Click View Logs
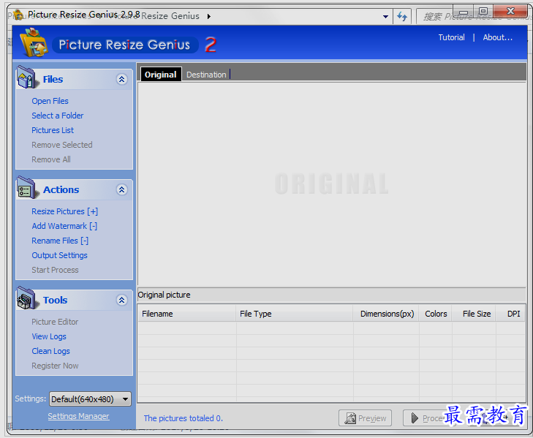 [49, 336]
